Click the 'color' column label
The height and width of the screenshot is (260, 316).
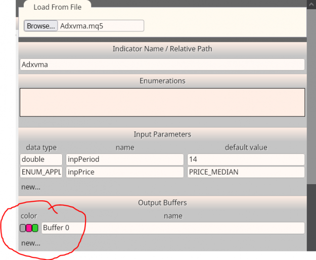point(29,216)
